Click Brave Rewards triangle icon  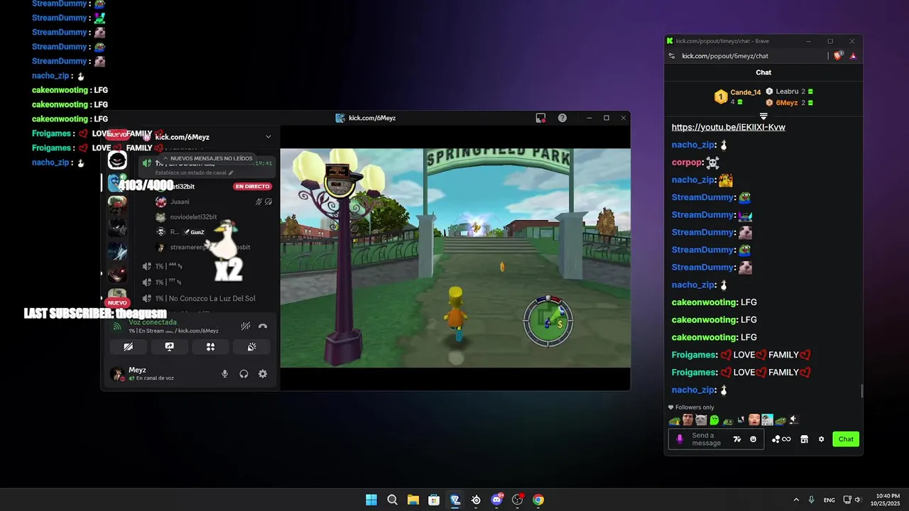point(853,56)
